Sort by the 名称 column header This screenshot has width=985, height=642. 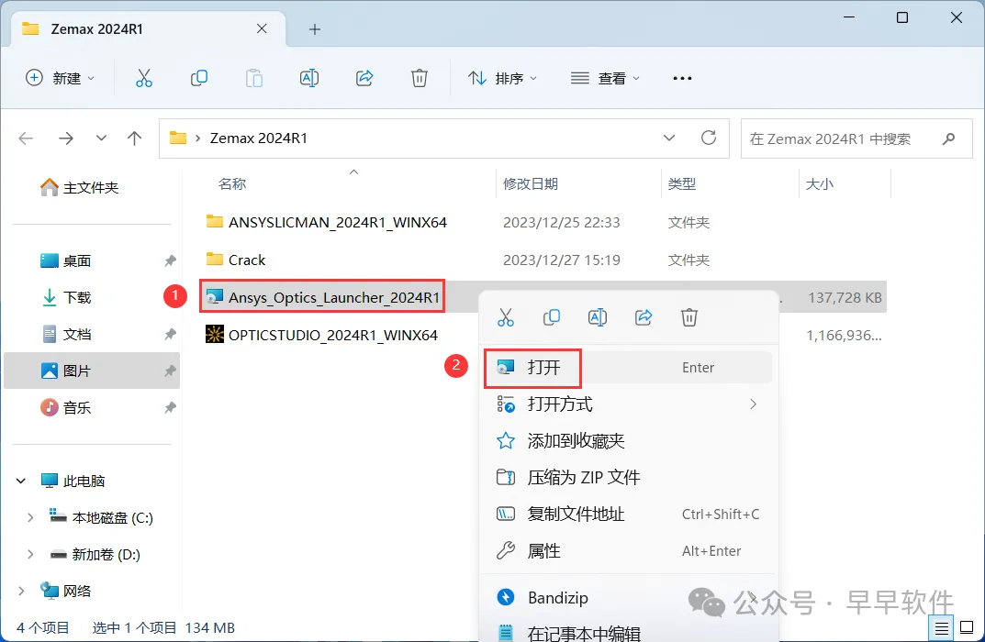(232, 183)
